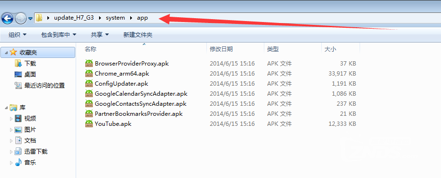Expand the arrow after update_H7_G3 breadcrumb
This screenshot has height=178, width=441.
(x=100, y=18)
